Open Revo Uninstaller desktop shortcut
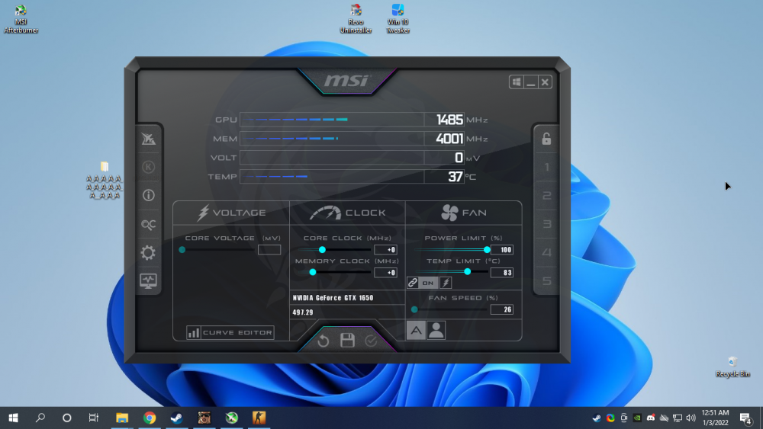This screenshot has width=763, height=429. (x=356, y=19)
